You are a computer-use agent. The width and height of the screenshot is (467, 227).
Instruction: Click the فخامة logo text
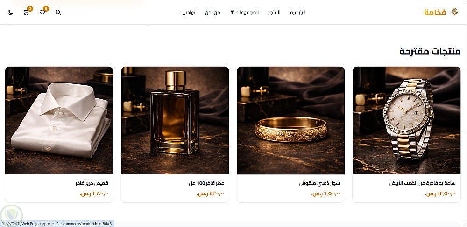[x=435, y=13]
